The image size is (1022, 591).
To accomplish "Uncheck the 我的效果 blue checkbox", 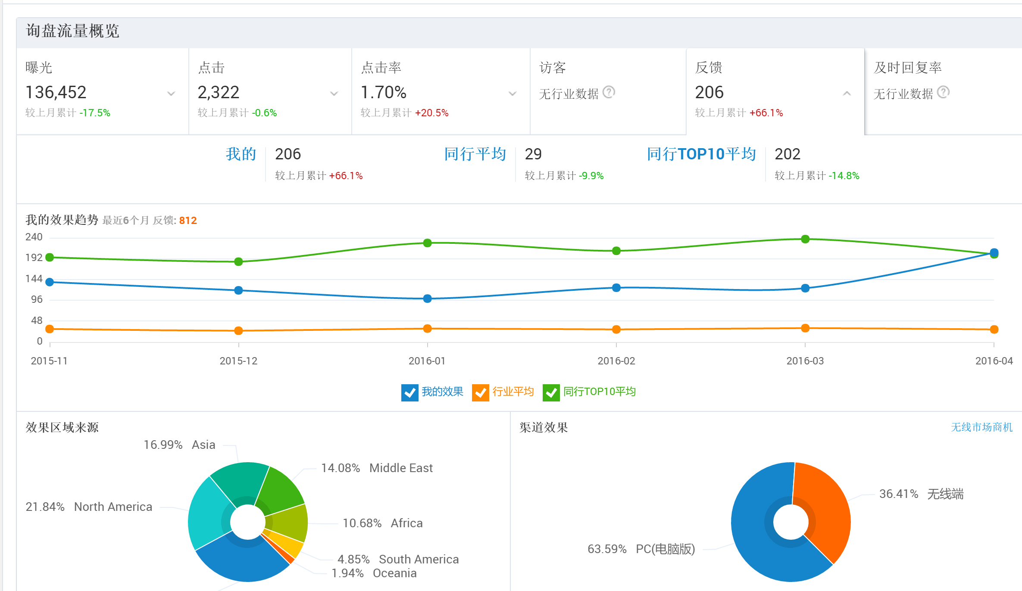I will tap(409, 392).
